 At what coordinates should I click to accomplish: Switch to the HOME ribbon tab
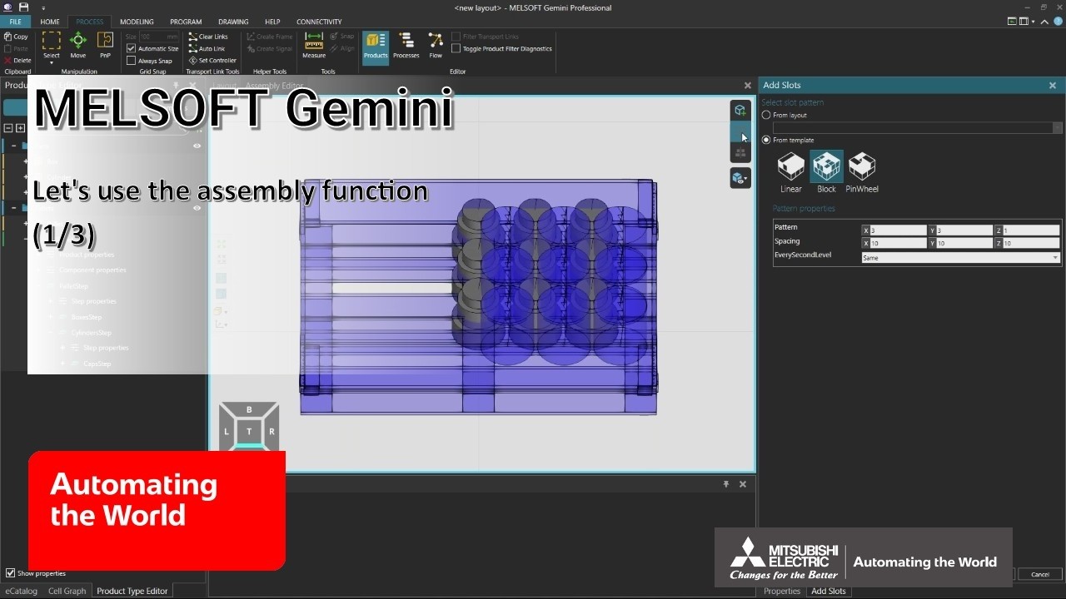point(50,22)
